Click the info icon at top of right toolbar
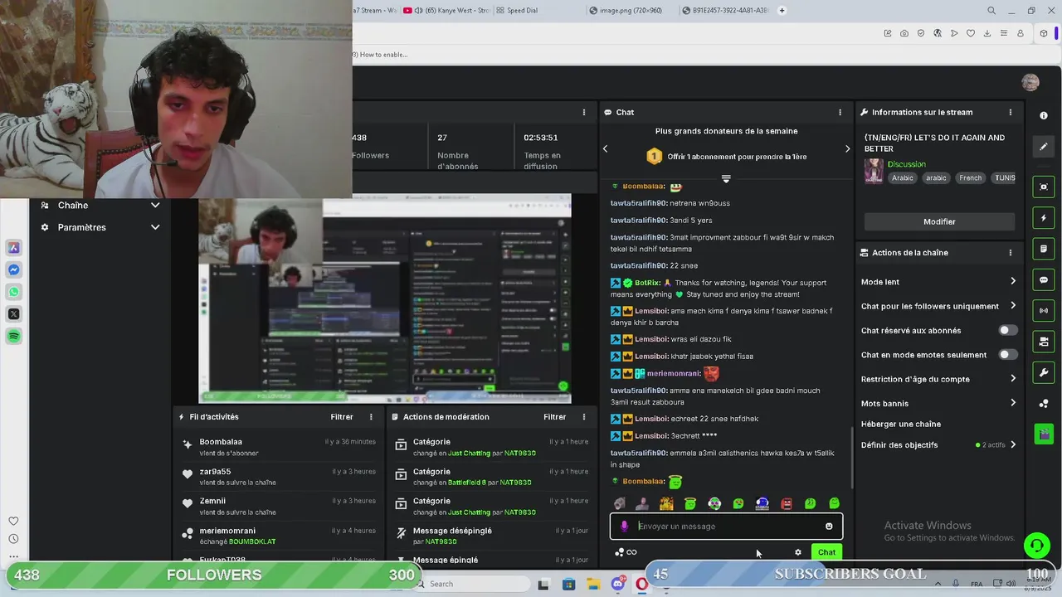Image resolution: width=1062 pixels, height=597 pixels. [1044, 115]
